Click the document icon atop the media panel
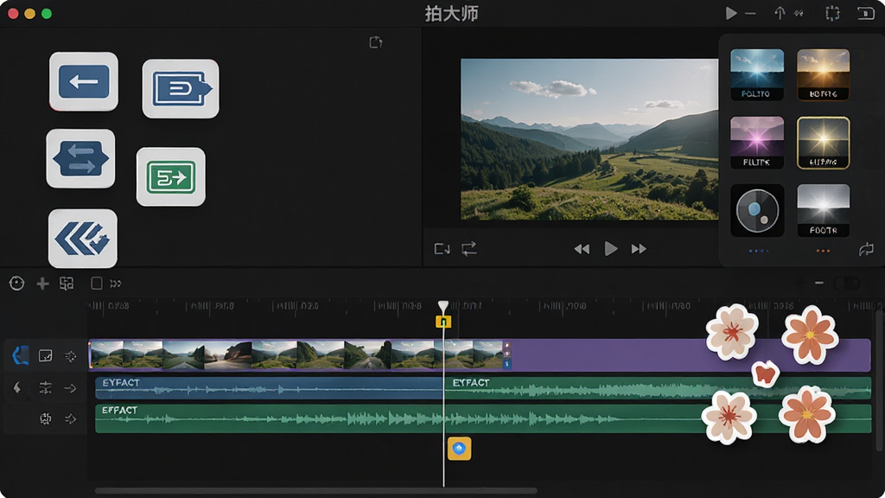The height and width of the screenshot is (498, 885). 376,42
